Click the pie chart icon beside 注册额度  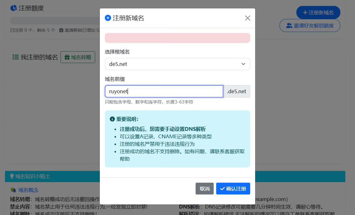(x=13, y=8)
